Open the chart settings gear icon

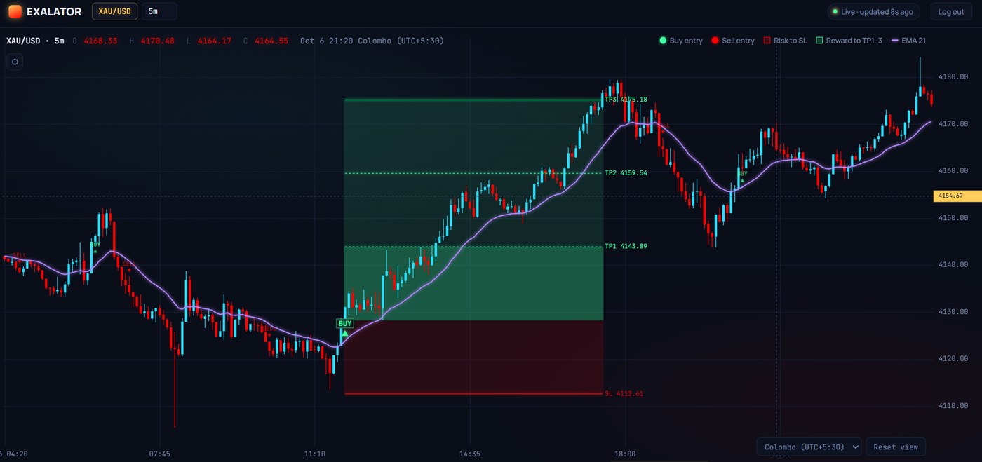pyautogui.click(x=15, y=62)
